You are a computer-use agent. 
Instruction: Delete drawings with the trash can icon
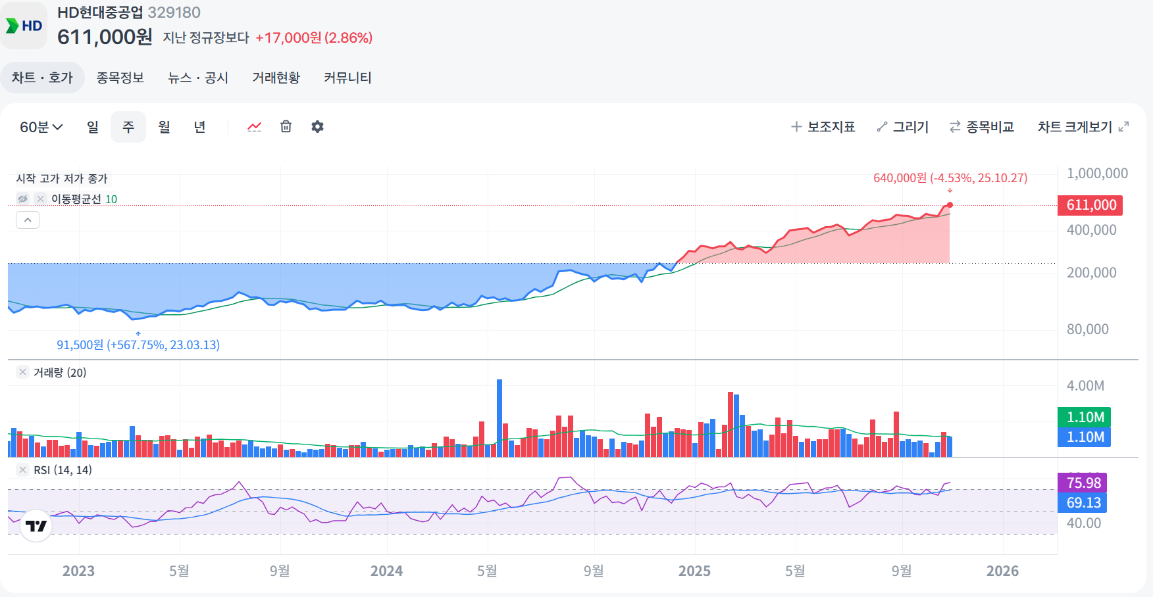tap(286, 126)
